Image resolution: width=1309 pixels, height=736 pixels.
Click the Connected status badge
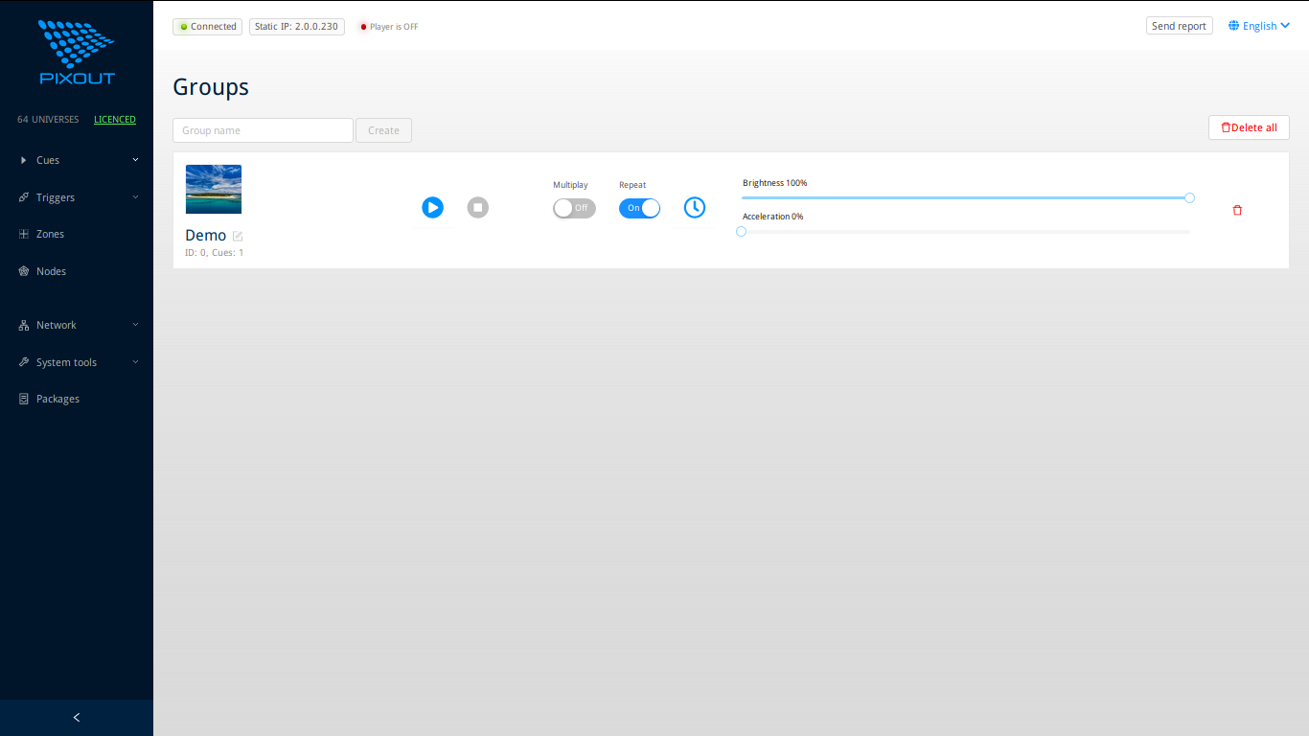click(207, 26)
